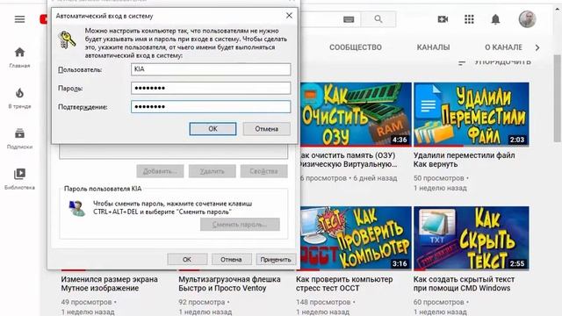This screenshot has height=316, width=562.
Task: Click Отмена in the user accounts window
Action: pyautogui.click(x=231, y=259)
